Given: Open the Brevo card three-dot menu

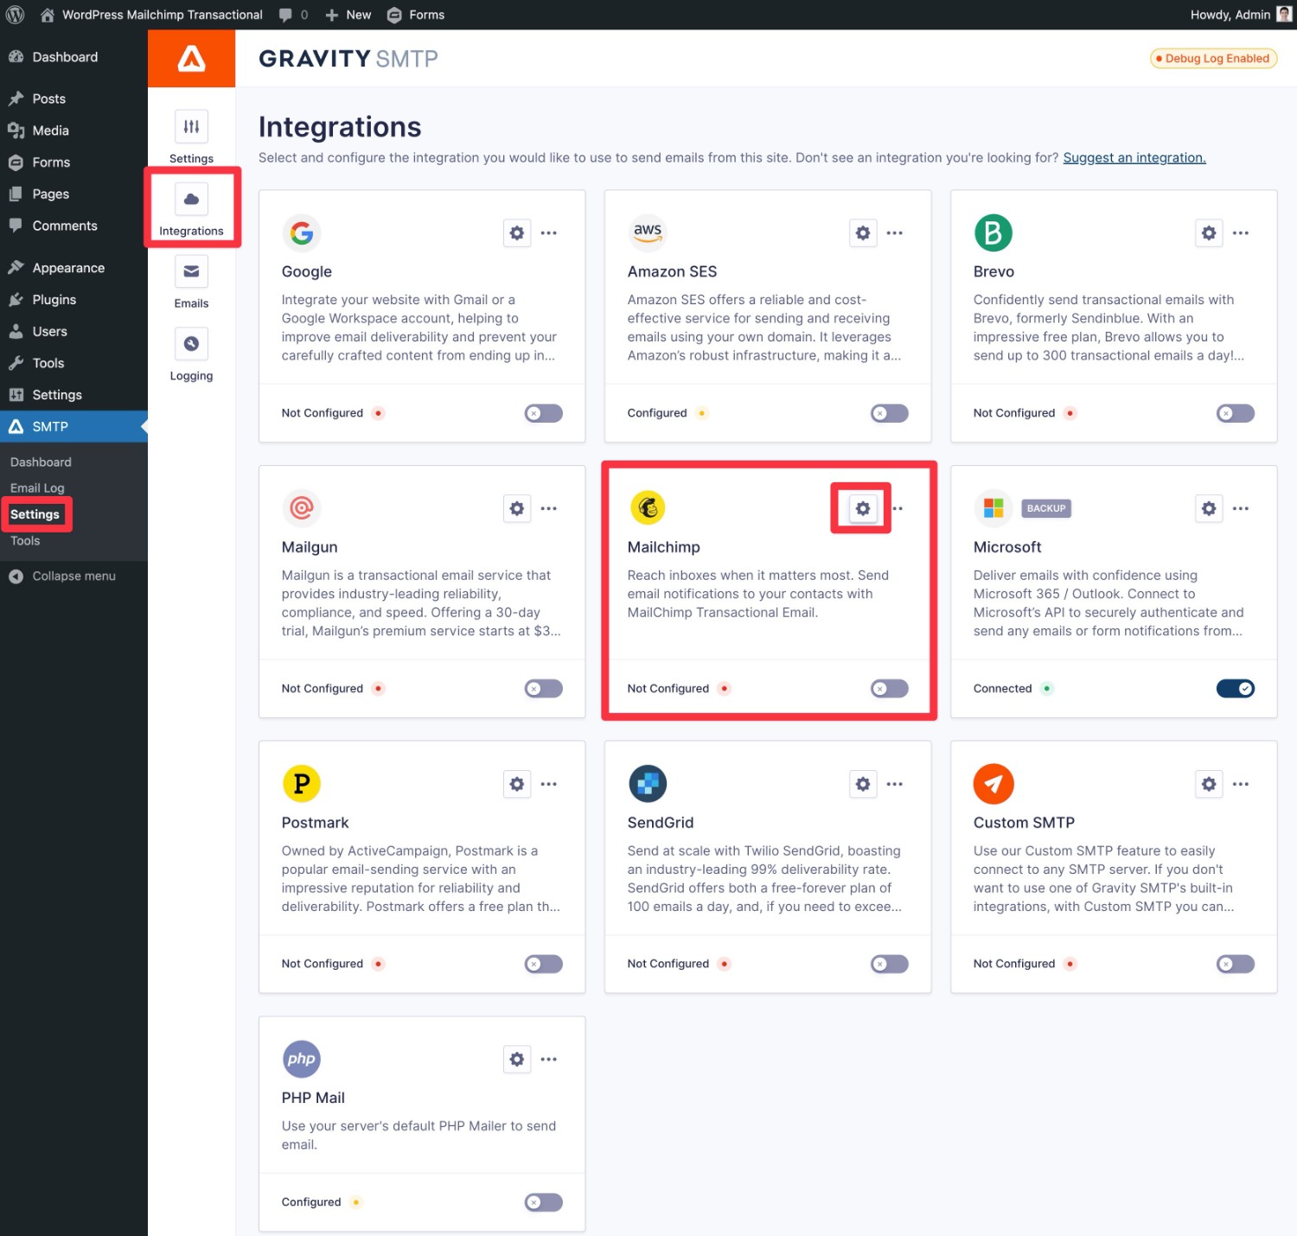Looking at the screenshot, I should tap(1241, 233).
